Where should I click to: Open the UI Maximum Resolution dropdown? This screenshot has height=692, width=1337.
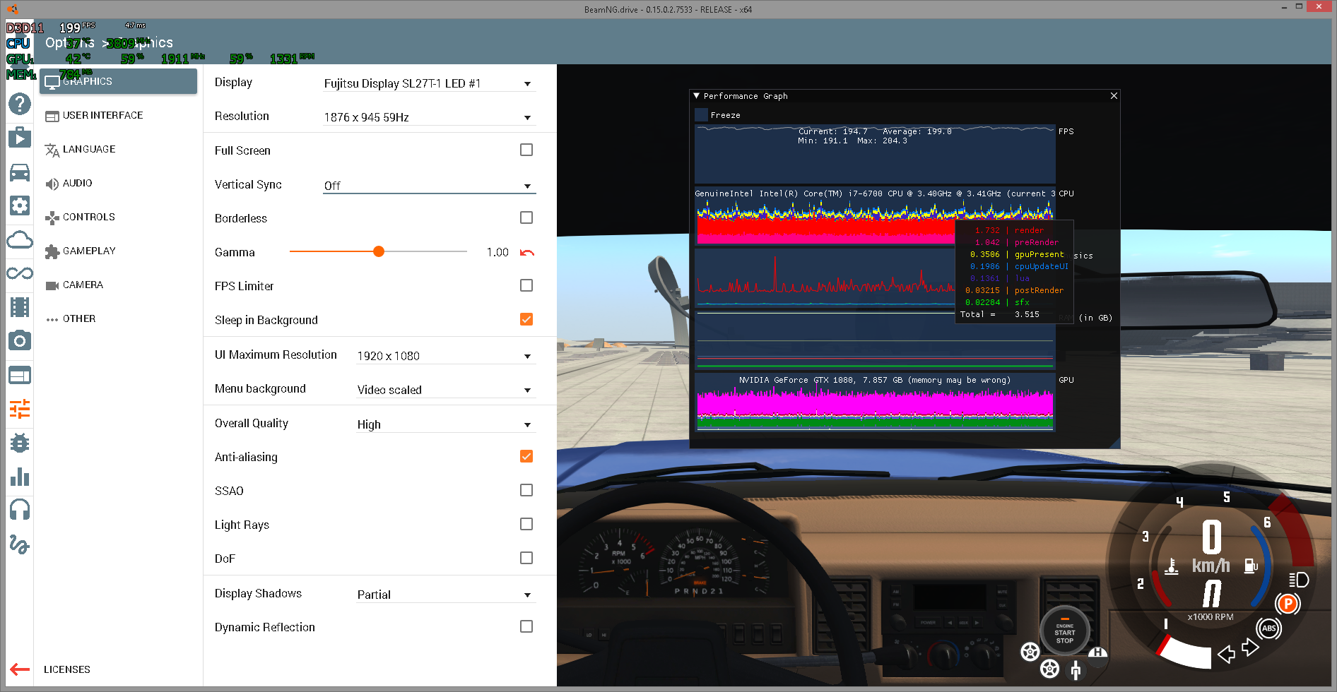point(446,356)
